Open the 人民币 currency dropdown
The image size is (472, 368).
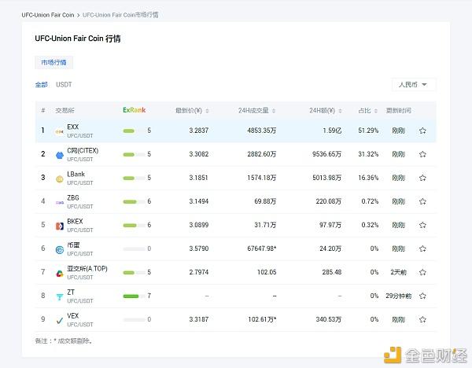[x=414, y=85]
